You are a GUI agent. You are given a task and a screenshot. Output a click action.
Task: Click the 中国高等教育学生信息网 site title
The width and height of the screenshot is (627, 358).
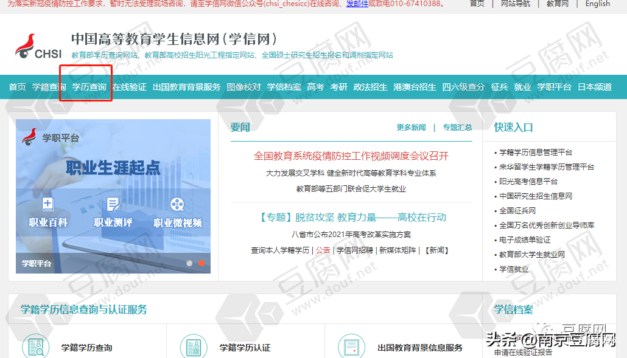tap(174, 39)
